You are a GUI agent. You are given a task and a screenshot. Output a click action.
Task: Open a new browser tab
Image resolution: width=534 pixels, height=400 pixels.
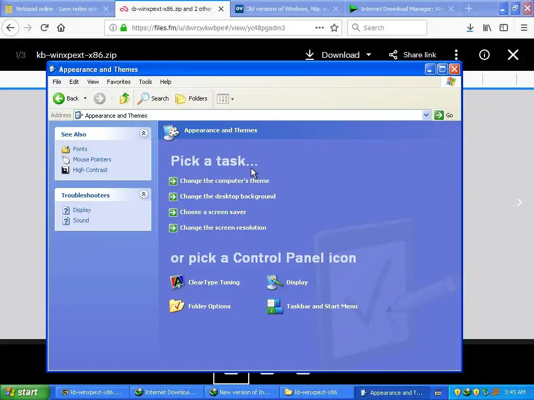469,9
